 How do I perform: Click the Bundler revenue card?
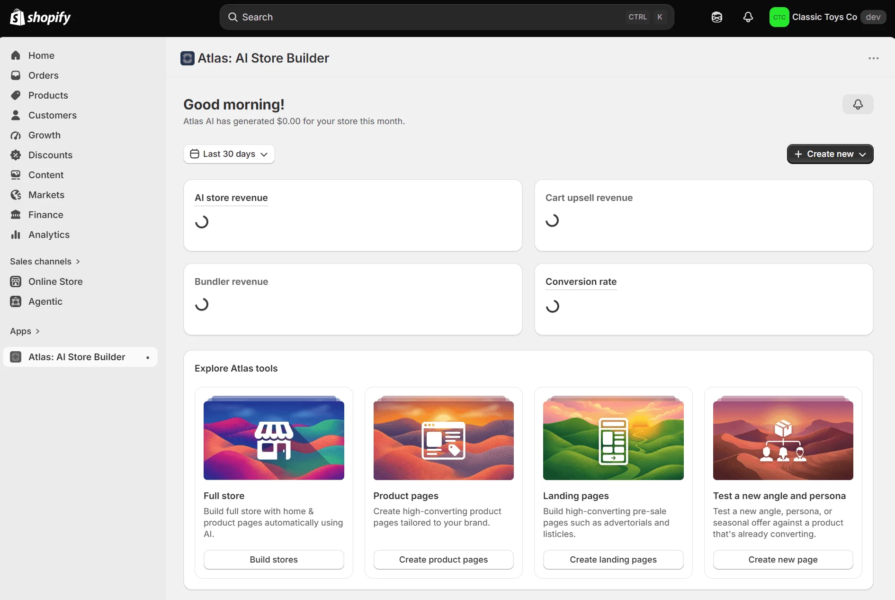pyautogui.click(x=353, y=299)
